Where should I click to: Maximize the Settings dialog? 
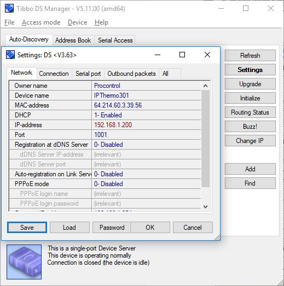[182, 55]
